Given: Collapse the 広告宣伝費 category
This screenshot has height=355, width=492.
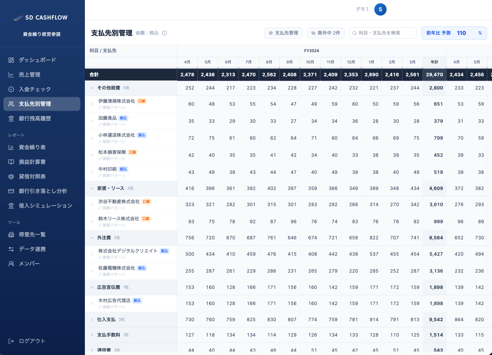Looking at the screenshot, I should pyautogui.click(x=92, y=287).
